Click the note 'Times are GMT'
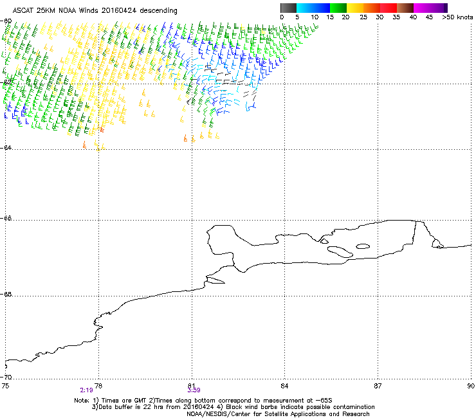The width and height of the screenshot is (476, 418). click(124, 401)
